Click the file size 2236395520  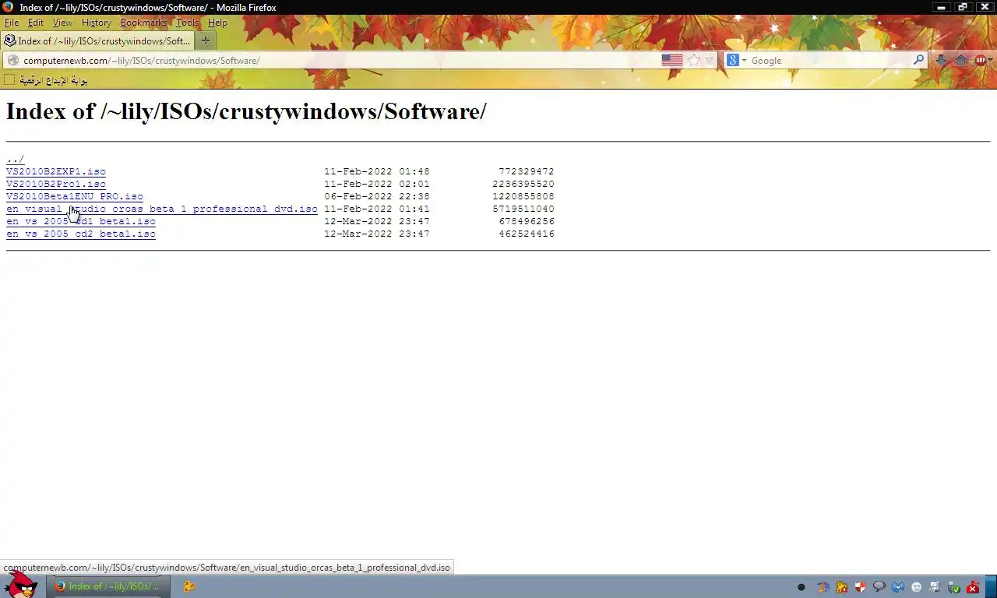pyautogui.click(x=523, y=184)
